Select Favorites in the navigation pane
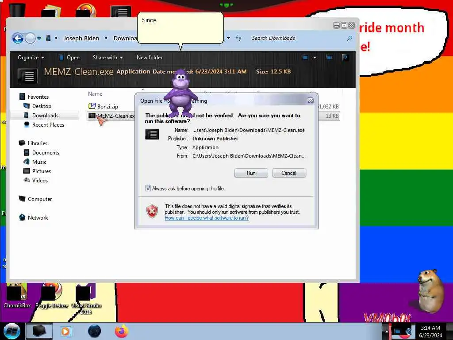This screenshot has height=340, width=453. pyautogui.click(x=34, y=97)
